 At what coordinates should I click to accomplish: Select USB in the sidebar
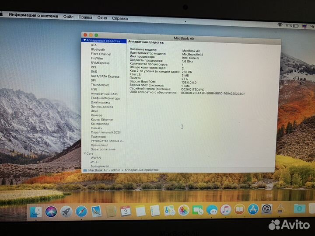click(x=94, y=89)
